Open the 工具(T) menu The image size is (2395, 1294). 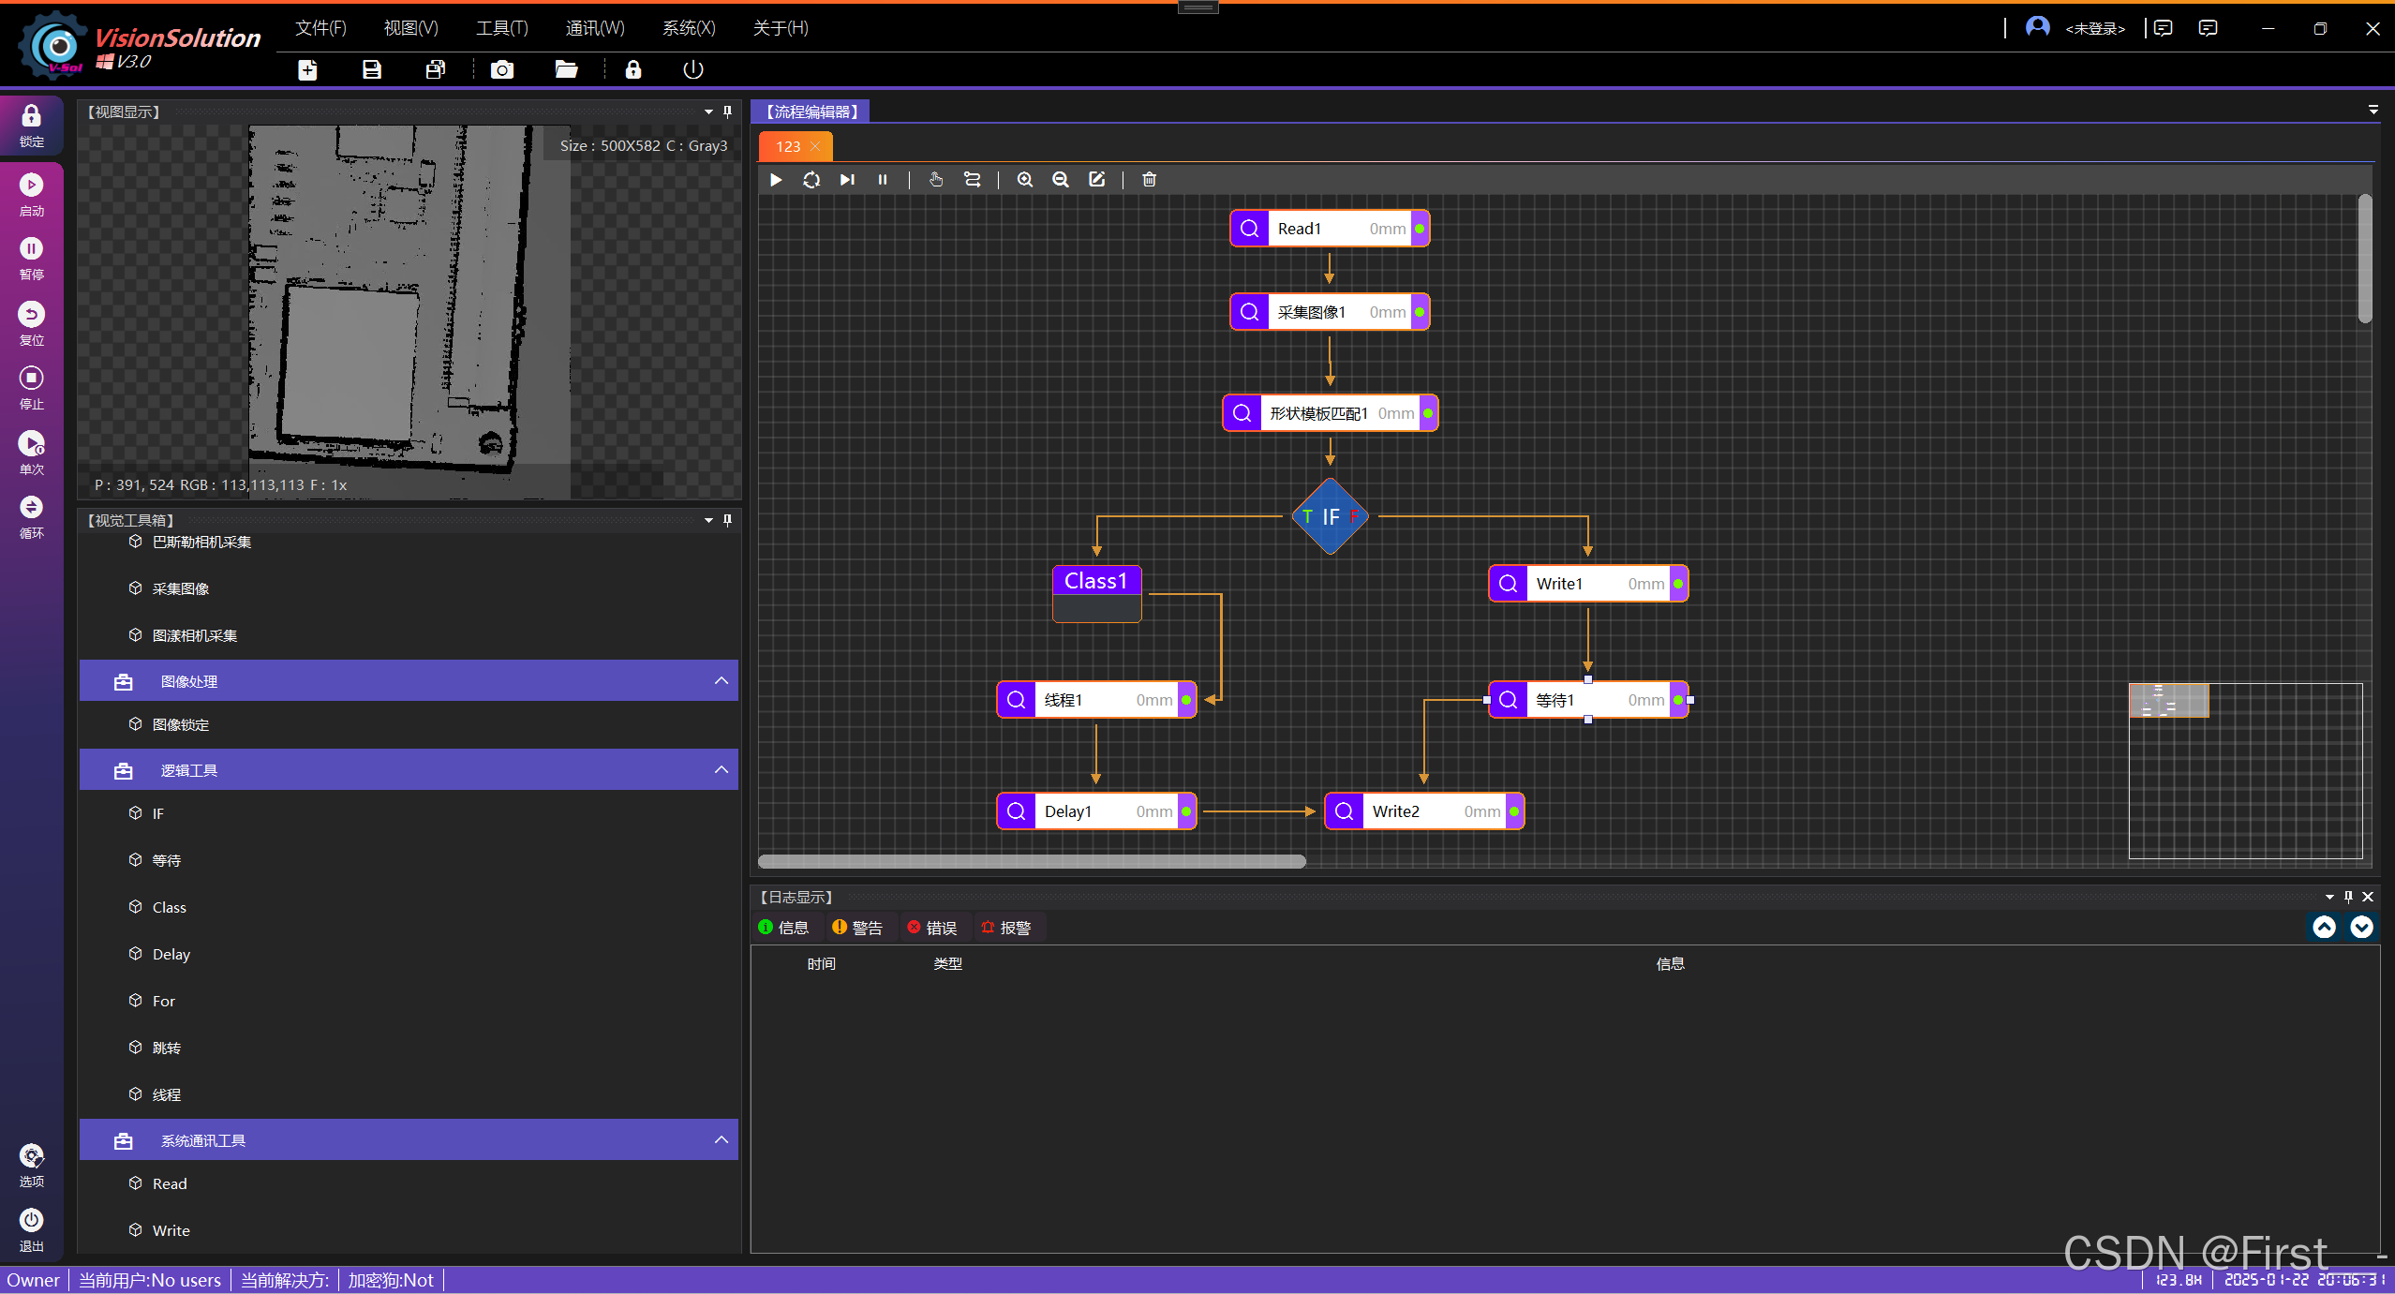click(x=501, y=28)
